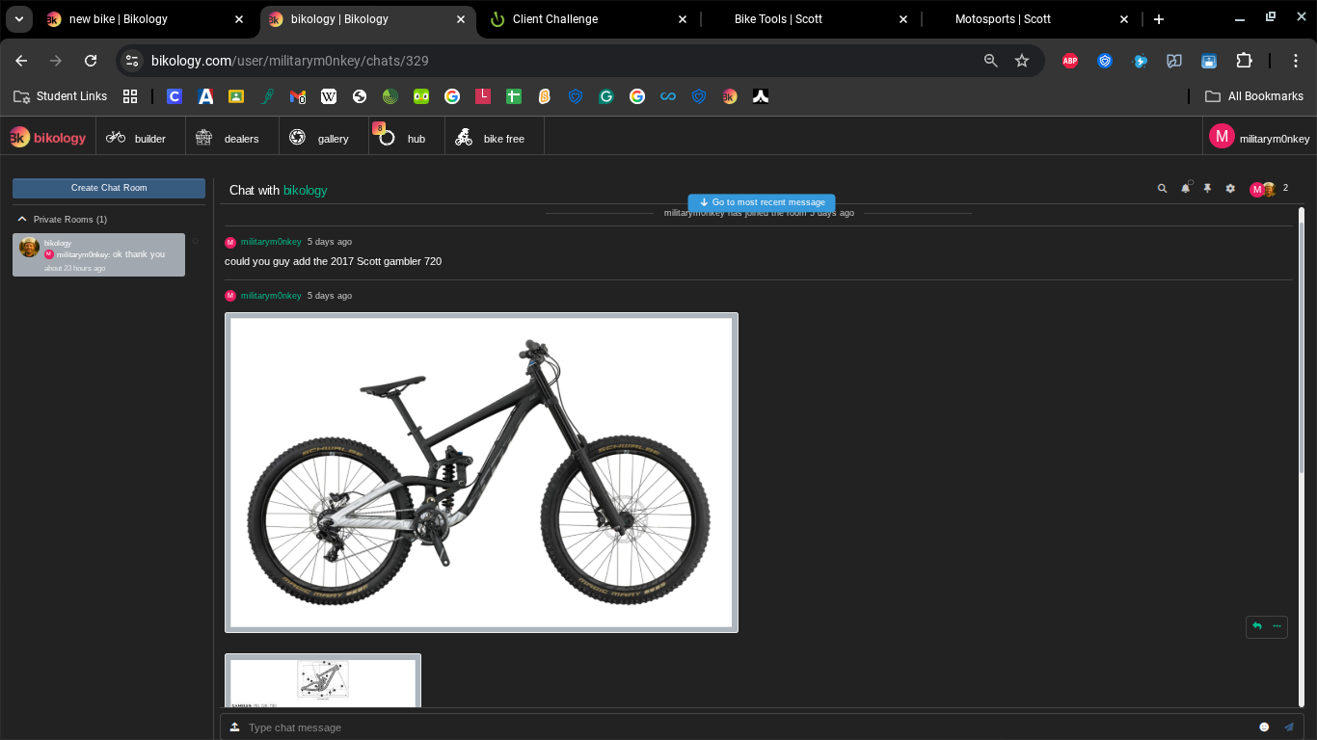Open the bike free section icon
Viewport: 1317px width, 740px height.
tap(463, 138)
